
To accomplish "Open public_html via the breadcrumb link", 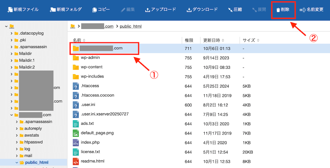I will [131, 26].
